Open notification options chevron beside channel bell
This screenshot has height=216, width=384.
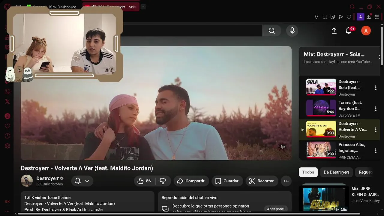pyautogui.click(x=87, y=181)
